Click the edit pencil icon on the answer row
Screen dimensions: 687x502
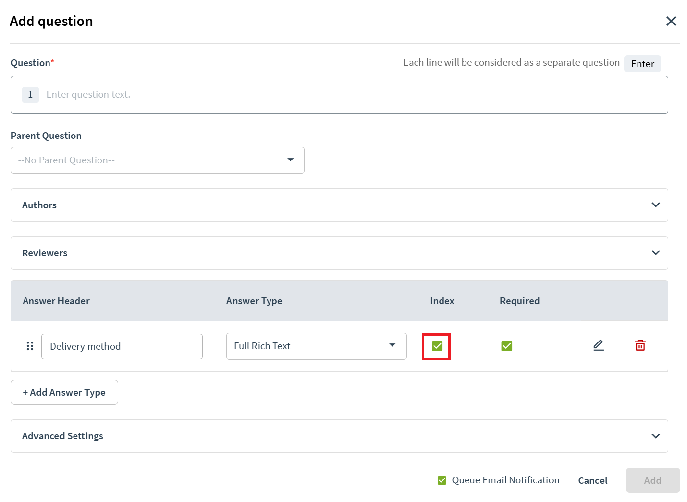coord(598,345)
